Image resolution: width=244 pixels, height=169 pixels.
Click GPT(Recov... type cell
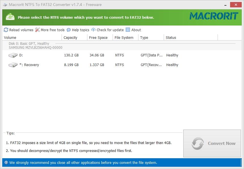pyautogui.click(x=151, y=65)
